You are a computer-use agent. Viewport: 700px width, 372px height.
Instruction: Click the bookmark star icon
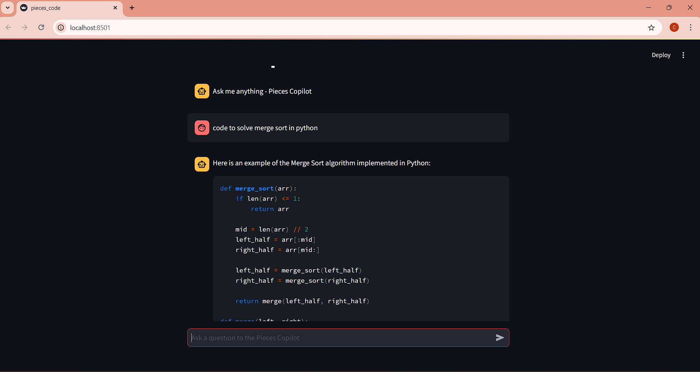point(651,27)
